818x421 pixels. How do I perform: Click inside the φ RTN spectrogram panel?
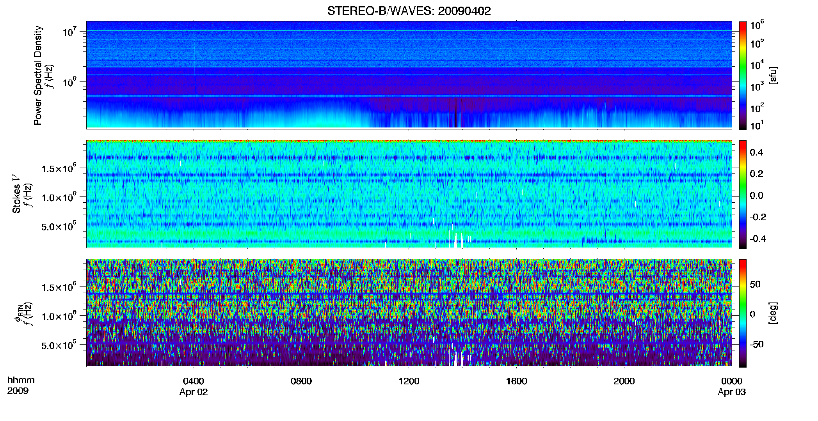click(409, 313)
